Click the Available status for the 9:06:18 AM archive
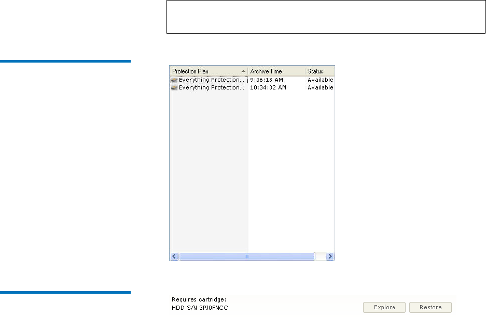Viewport: 486px width, 317px height. [320, 80]
